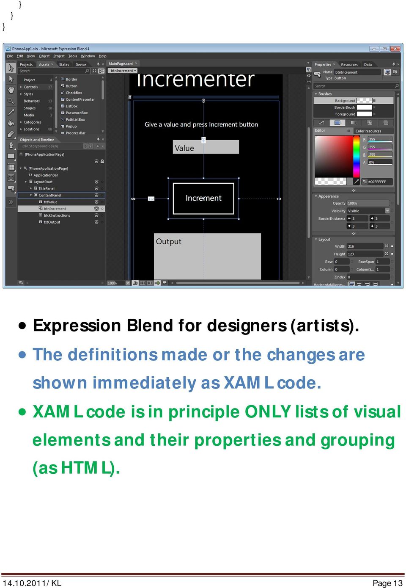The image size is (406, 588).
Task: Collapse the Appearance section
Action: point(315,196)
